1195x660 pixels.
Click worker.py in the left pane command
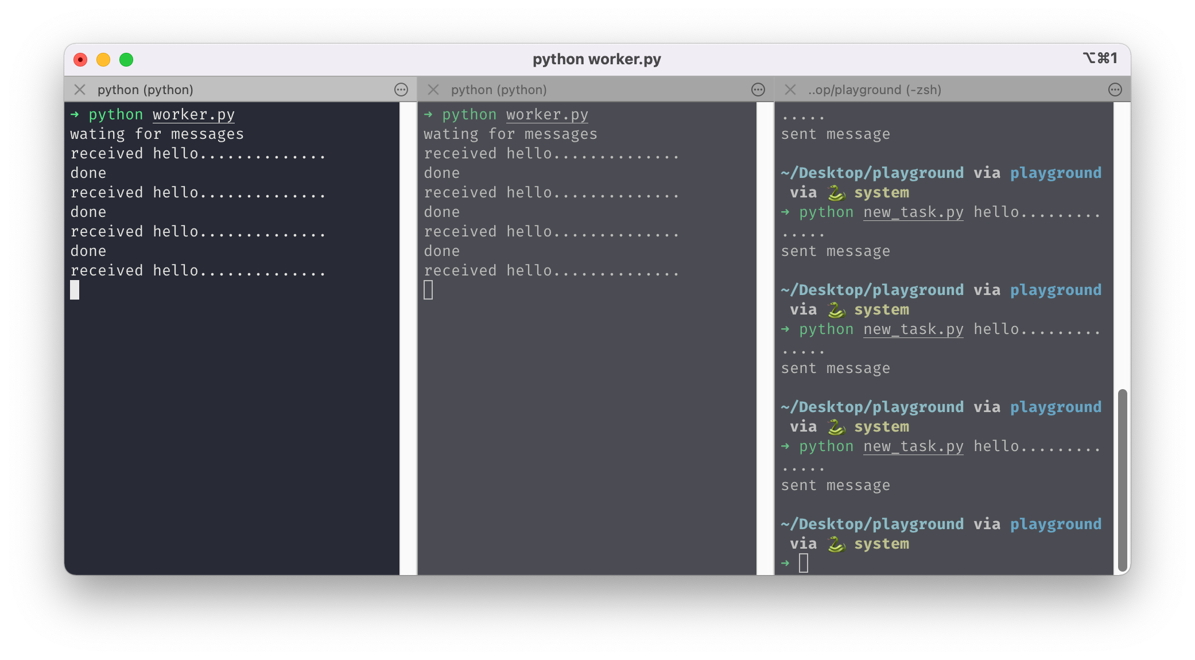[193, 115]
